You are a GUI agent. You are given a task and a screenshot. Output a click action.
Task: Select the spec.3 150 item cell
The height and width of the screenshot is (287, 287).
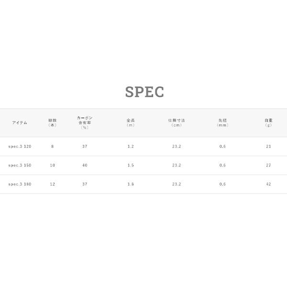(20, 166)
